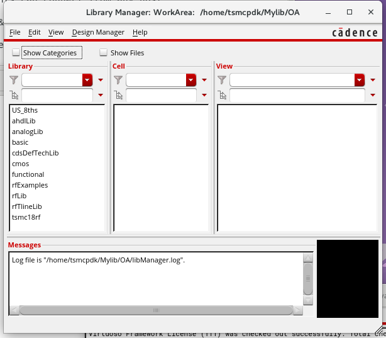Toggle the Show Categories checkbox
This screenshot has width=386, height=338.
(x=16, y=52)
